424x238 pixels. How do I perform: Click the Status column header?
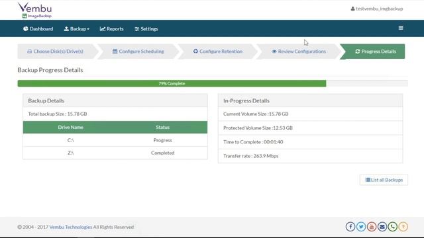pyautogui.click(x=162, y=127)
